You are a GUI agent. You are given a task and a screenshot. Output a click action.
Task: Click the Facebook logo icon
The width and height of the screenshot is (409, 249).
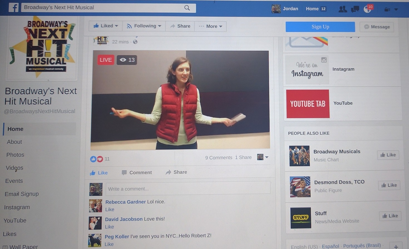pyautogui.click(x=14, y=7)
